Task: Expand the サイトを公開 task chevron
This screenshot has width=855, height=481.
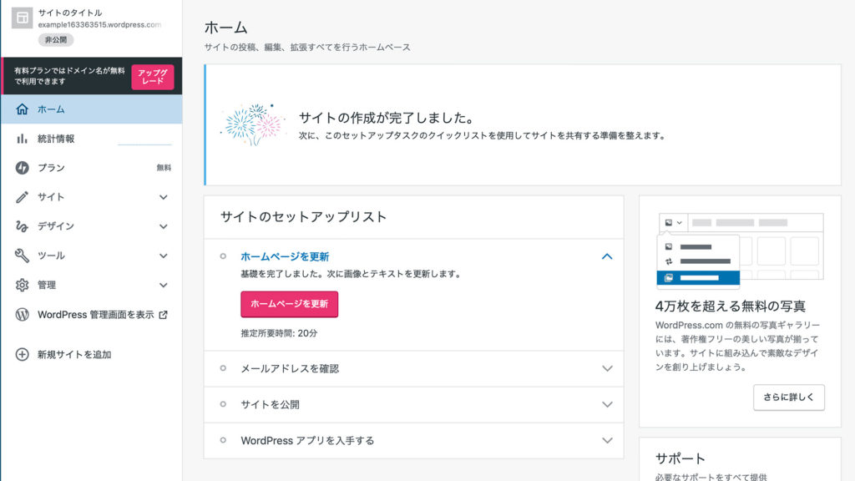Action: pyautogui.click(x=607, y=405)
